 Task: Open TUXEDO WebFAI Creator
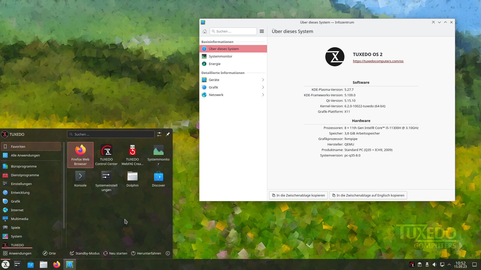133,155
